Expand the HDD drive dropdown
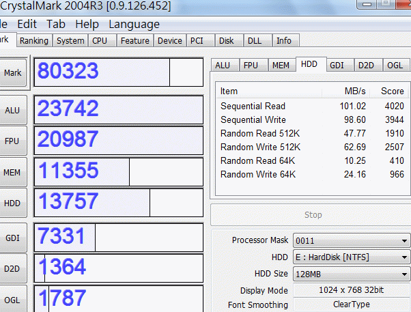The height and width of the screenshot is (312, 411). tap(352, 257)
